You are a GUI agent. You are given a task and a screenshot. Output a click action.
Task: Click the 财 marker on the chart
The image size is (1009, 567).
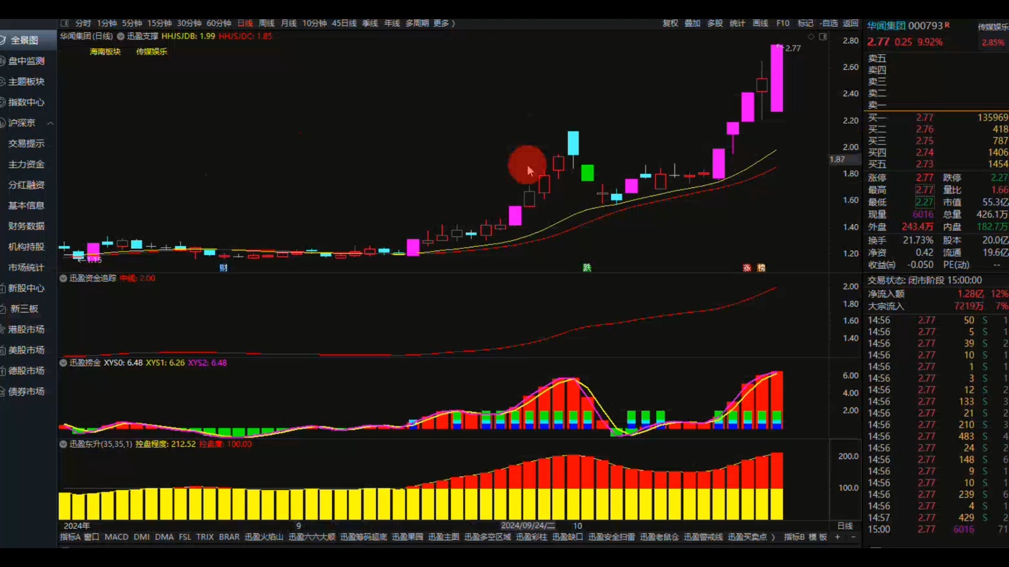pyautogui.click(x=223, y=268)
